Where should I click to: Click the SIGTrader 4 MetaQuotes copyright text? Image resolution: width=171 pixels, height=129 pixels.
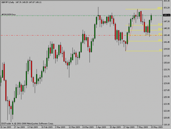pyautogui.click(x=27, y=123)
